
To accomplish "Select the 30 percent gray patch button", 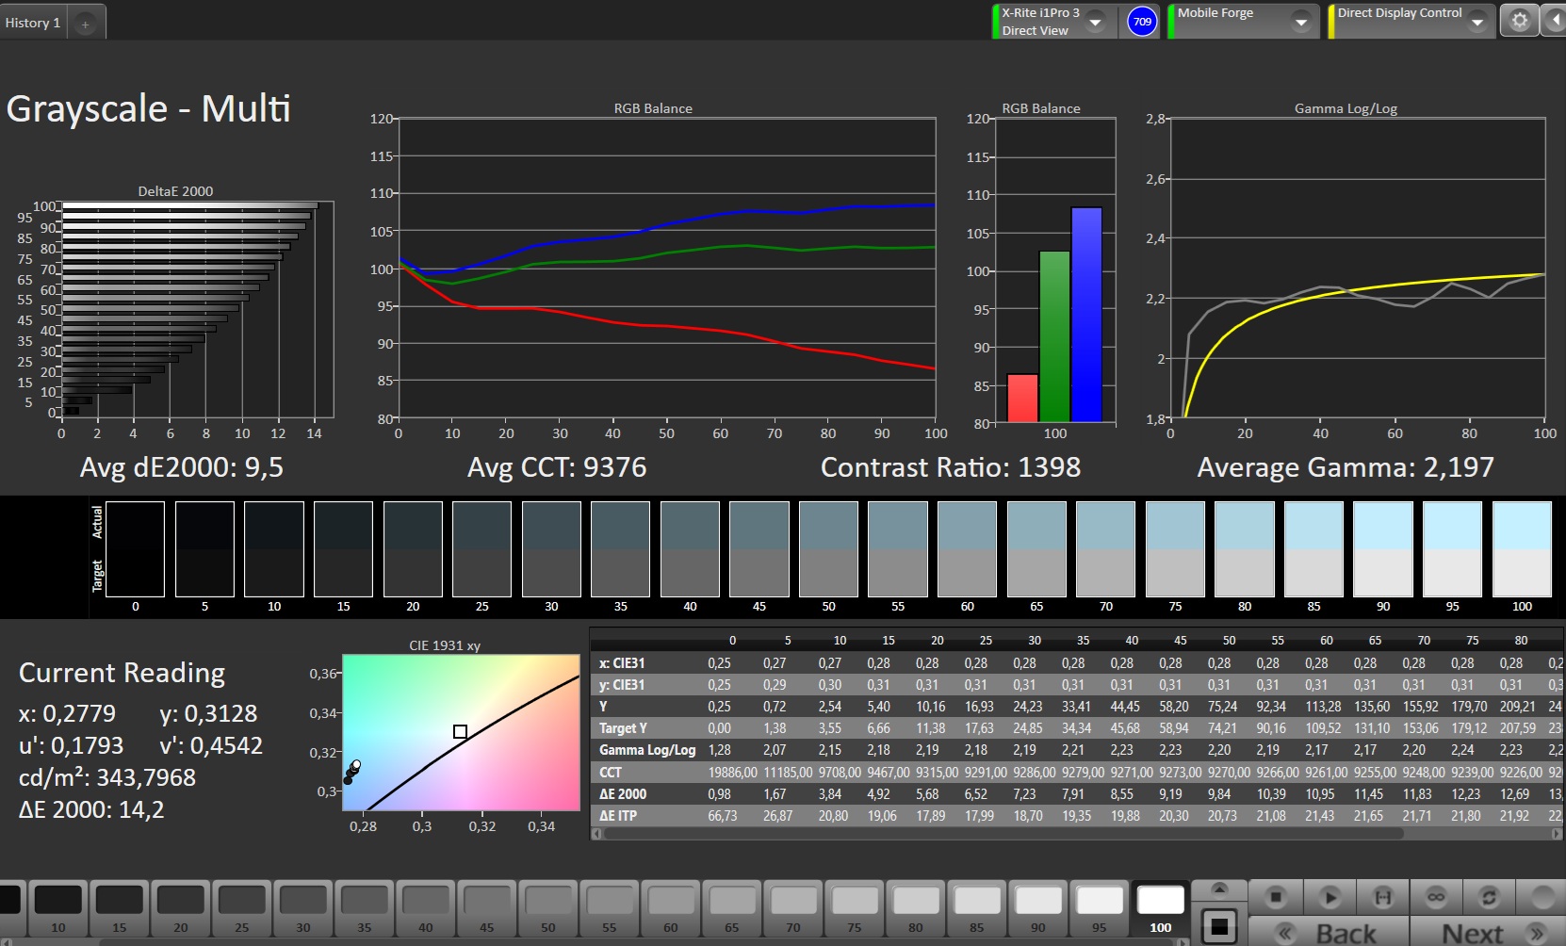I will [x=303, y=909].
